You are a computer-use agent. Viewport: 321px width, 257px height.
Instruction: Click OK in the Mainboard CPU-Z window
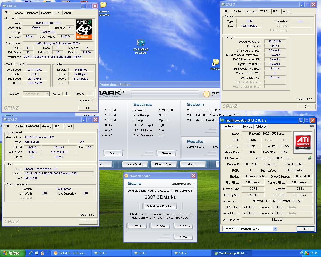coord(88,222)
